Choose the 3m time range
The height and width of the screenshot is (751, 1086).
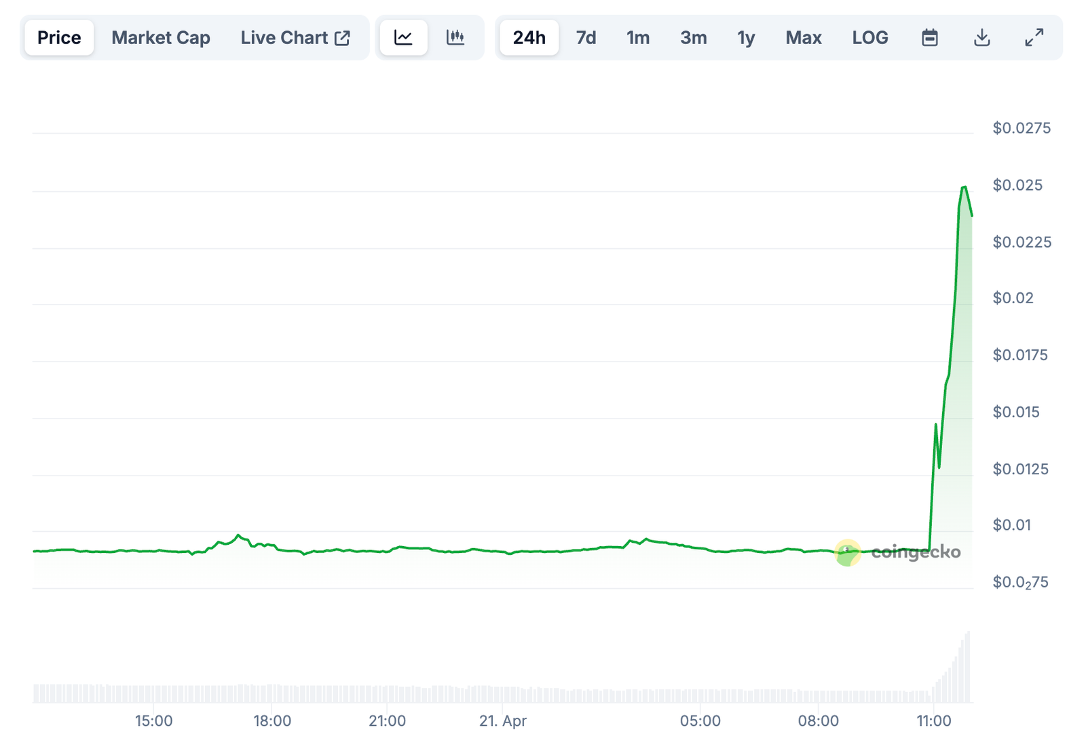coord(693,37)
